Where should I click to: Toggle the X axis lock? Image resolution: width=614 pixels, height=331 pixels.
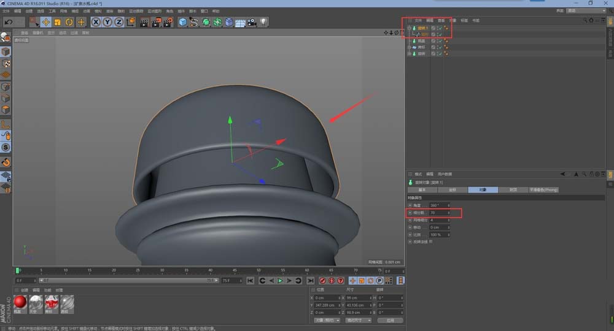(x=96, y=22)
